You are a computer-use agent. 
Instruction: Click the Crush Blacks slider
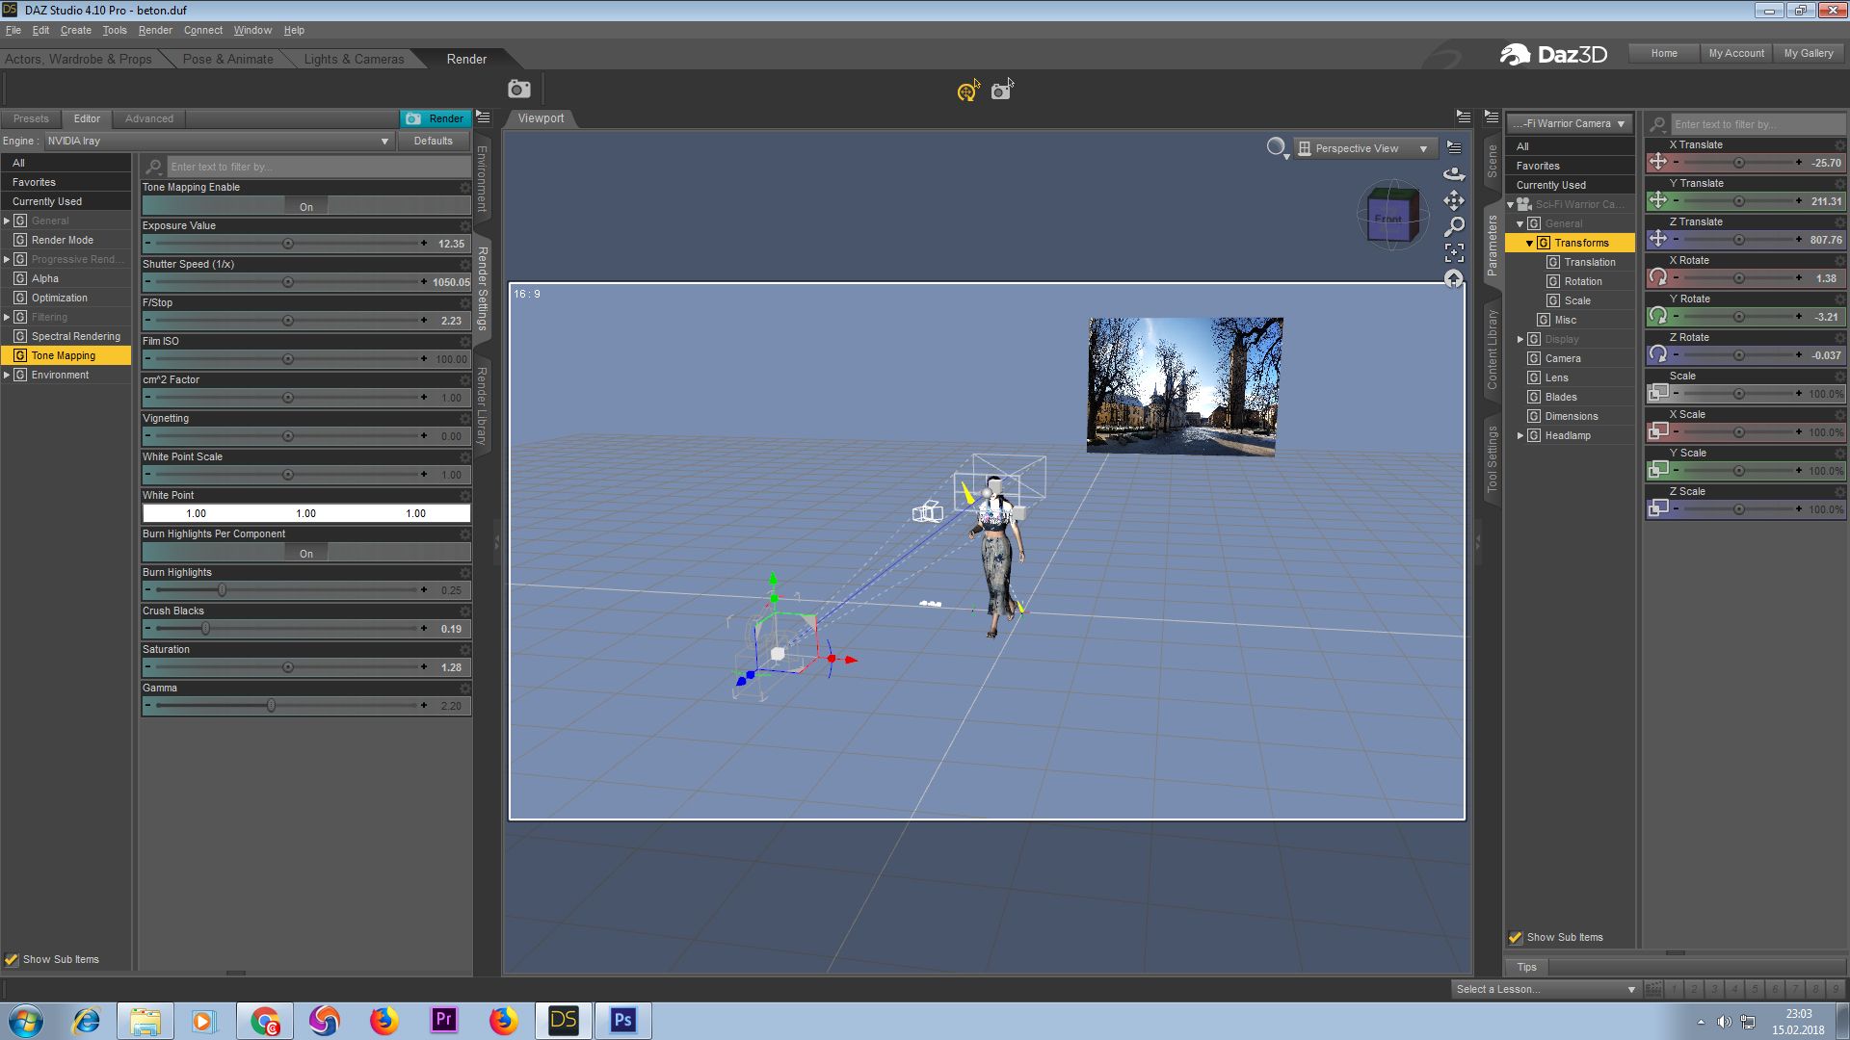point(287,629)
